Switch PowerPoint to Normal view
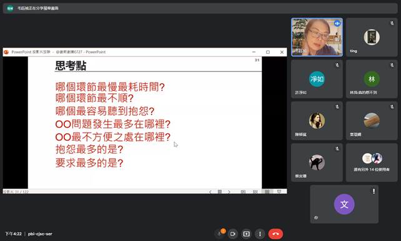Viewport: 401px width, 241px height. coord(243,192)
